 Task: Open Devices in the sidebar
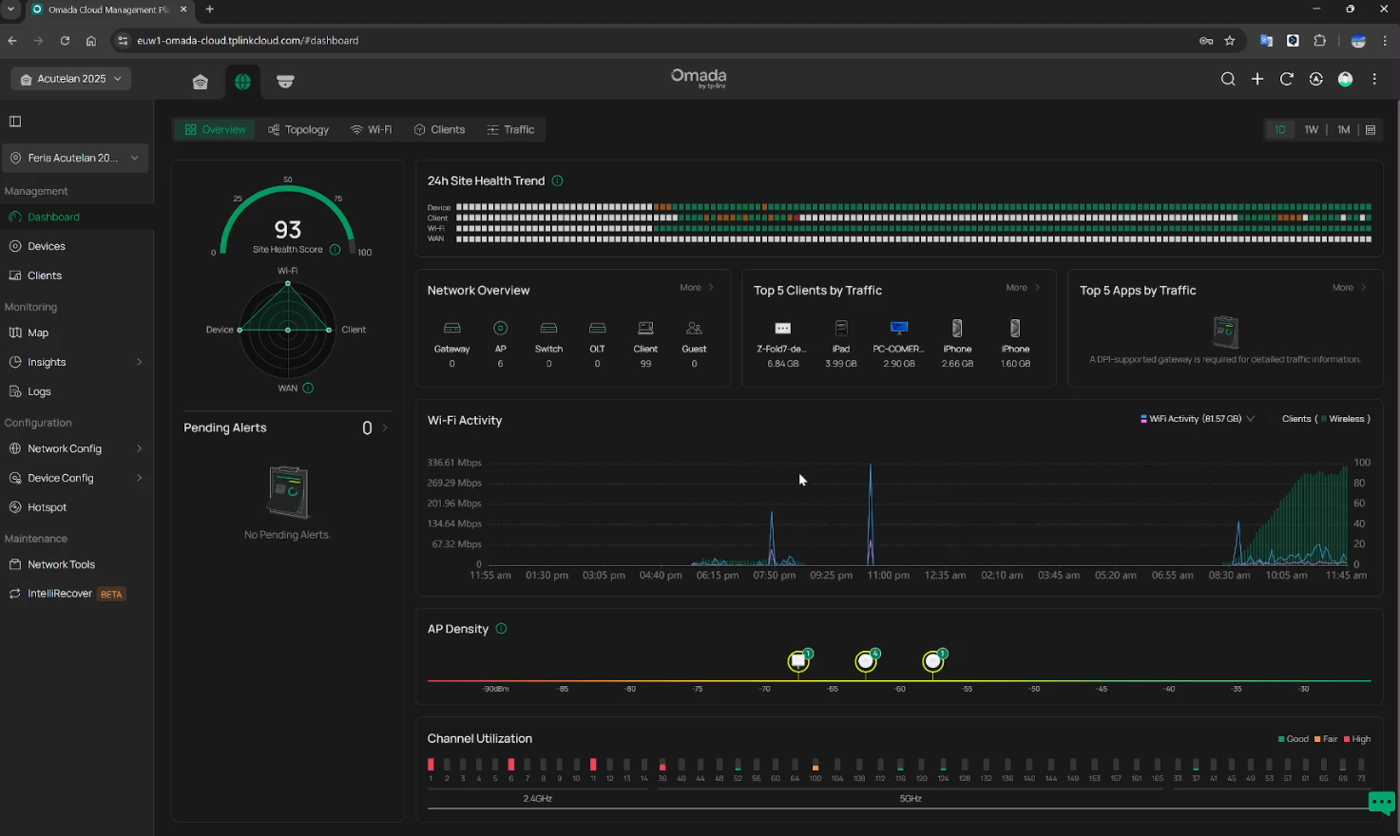[x=47, y=246]
